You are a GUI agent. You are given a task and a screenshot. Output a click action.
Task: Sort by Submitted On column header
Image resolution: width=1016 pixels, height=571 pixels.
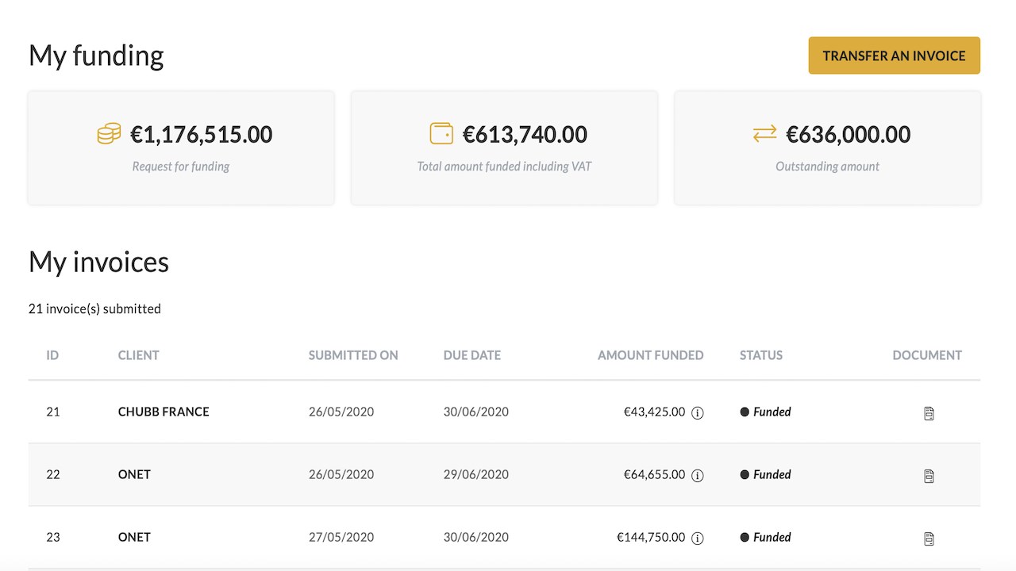coord(353,355)
